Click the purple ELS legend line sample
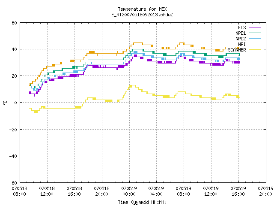Viewport: 274px width, 206px height. click(255, 27)
